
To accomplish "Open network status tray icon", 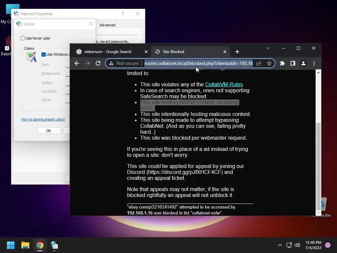I will (289, 245).
